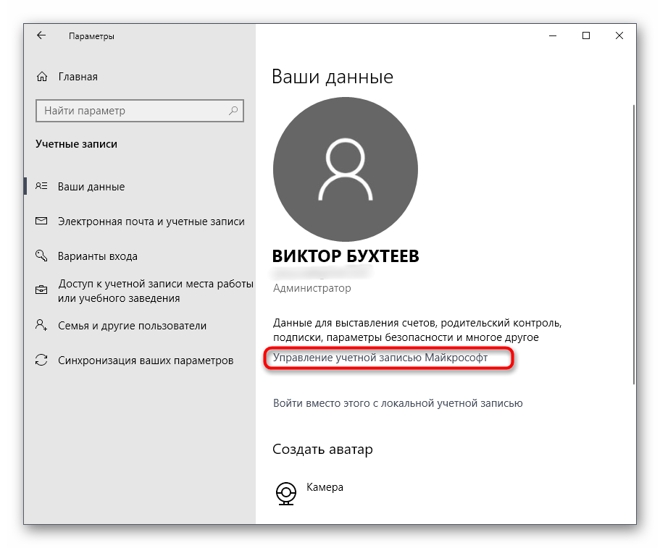Click the sync icon for Синхронизация
Screen dimensions: 660x548
(x=41, y=360)
